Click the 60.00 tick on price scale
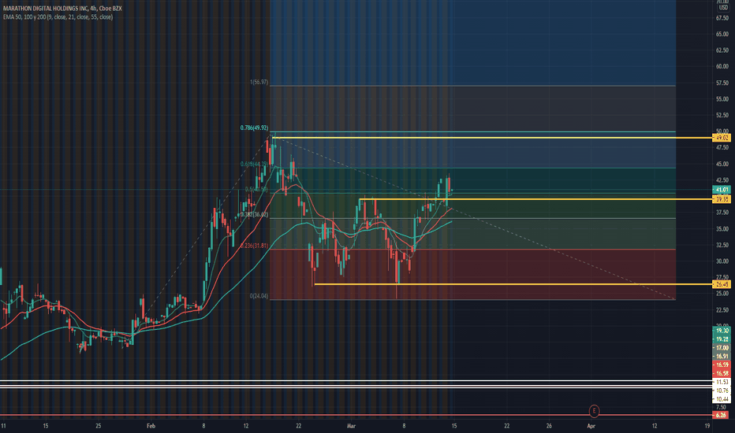Image resolution: width=735 pixels, height=433 pixels. 722,66
